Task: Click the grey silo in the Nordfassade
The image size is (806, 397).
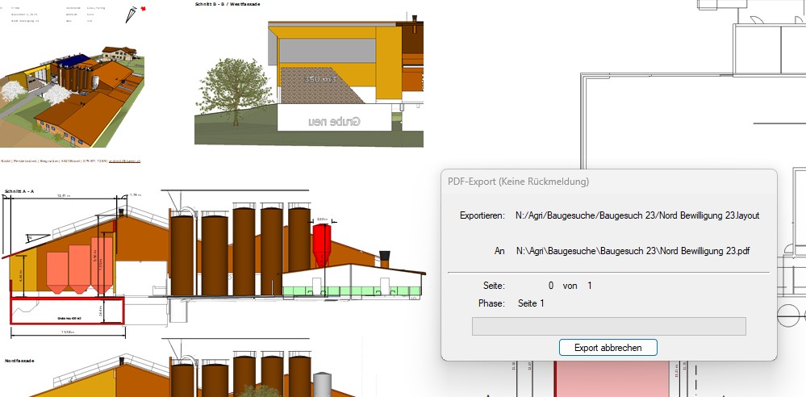Action: 323,385
